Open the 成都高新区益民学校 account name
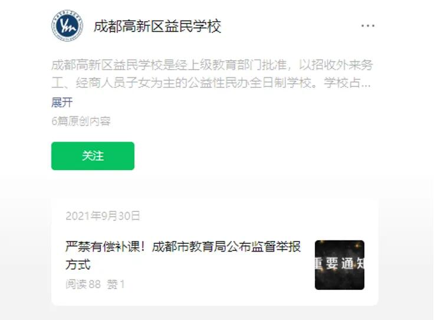The width and height of the screenshot is (434, 320). click(x=157, y=26)
